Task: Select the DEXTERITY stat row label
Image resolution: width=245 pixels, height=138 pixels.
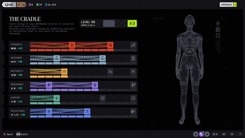Action: click(17, 71)
